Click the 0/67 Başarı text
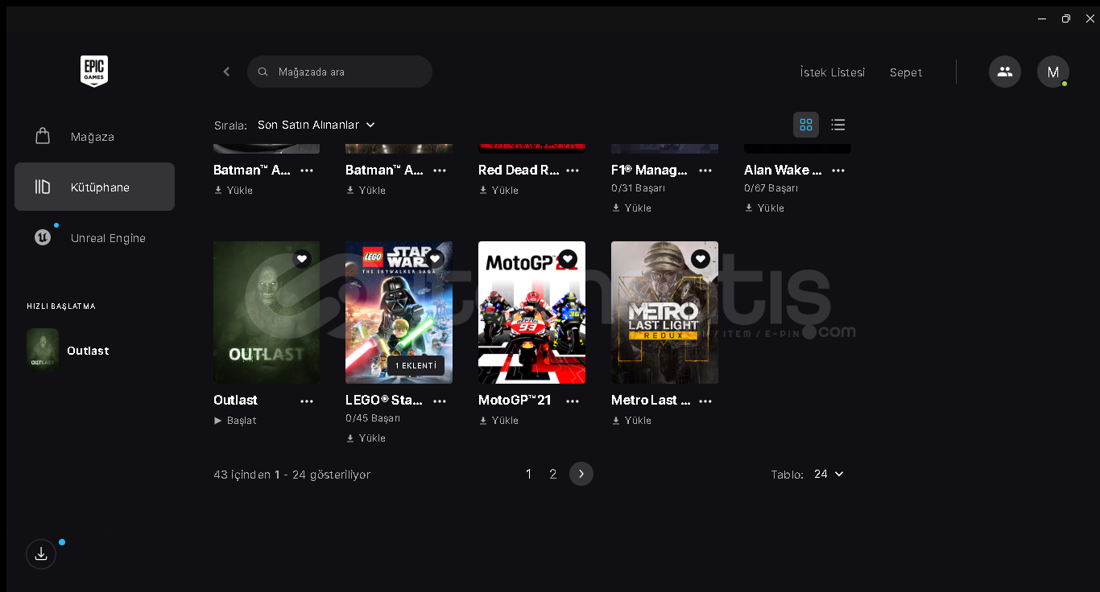Image resolution: width=1100 pixels, height=592 pixels. [771, 188]
